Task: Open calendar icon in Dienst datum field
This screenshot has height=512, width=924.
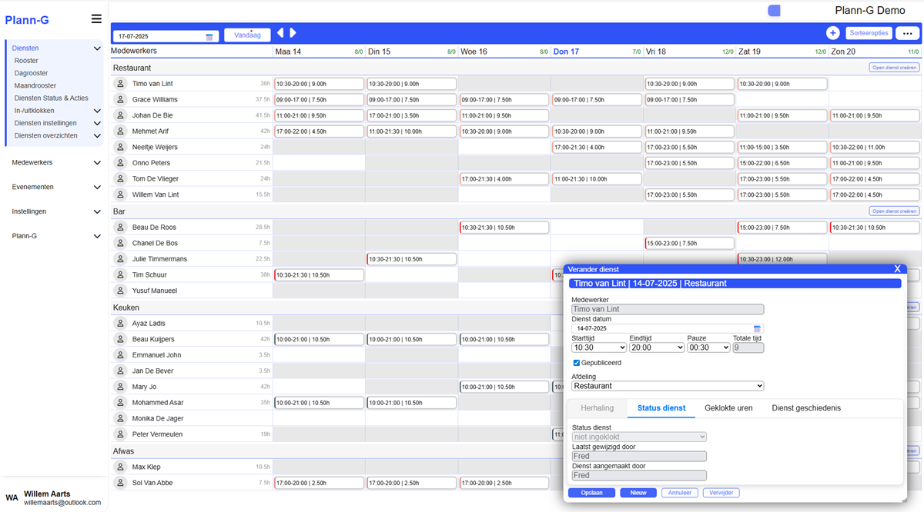Action: pyautogui.click(x=757, y=328)
